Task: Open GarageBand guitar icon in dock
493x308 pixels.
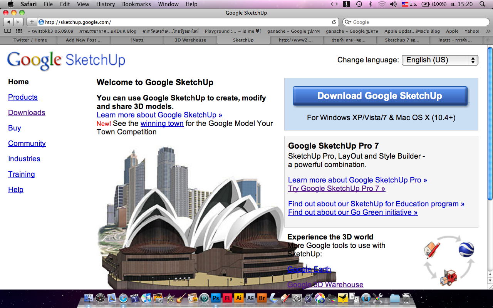Action: click(x=181, y=298)
